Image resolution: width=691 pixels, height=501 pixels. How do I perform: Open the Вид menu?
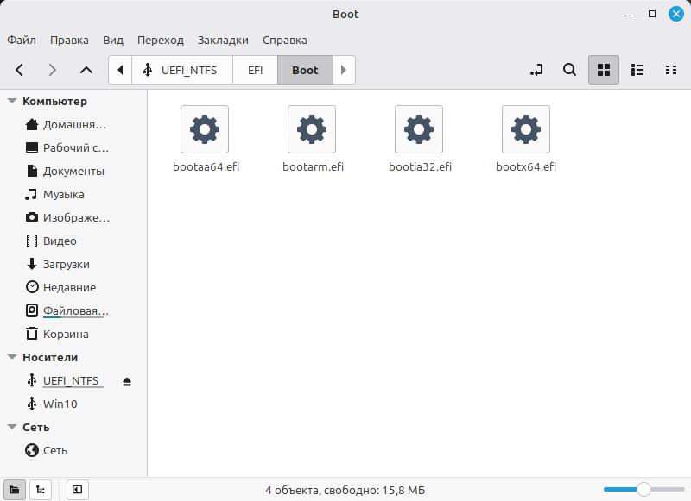[113, 40]
